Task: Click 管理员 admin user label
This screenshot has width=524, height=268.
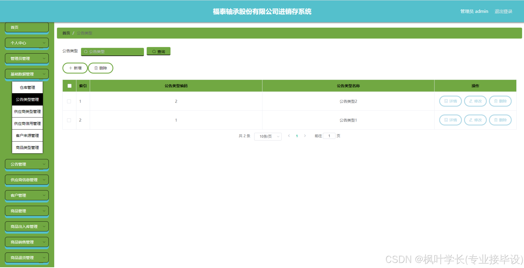Action: 474,11
